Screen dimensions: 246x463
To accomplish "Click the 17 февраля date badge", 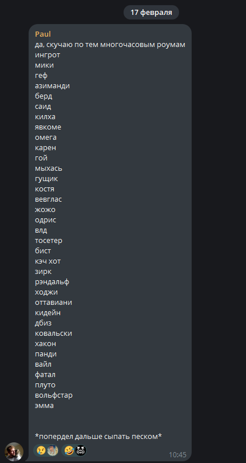I will [151, 13].
